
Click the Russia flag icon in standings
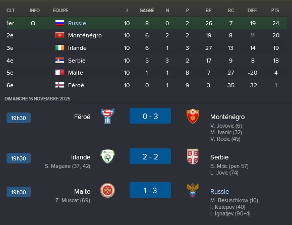(60, 23)
